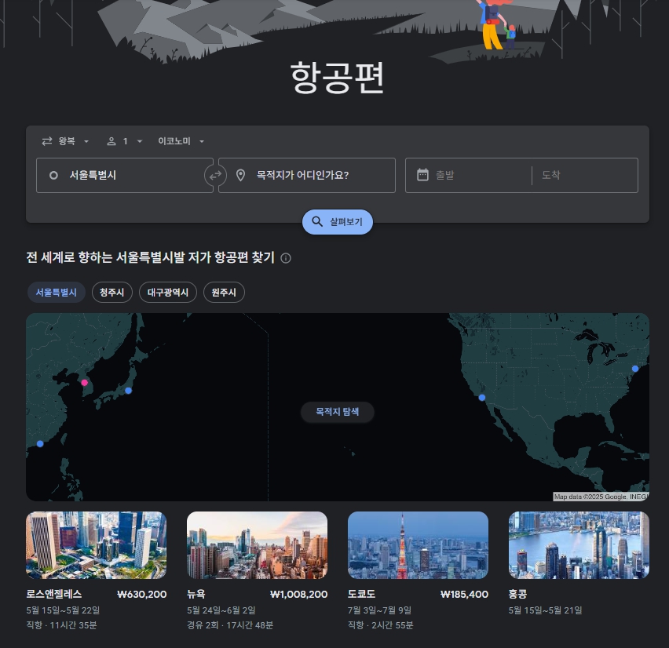Viewport: 669px width, 648px height.
Task: Click the 목적지가 어디인가요? destination field
Action: point(307,175)
